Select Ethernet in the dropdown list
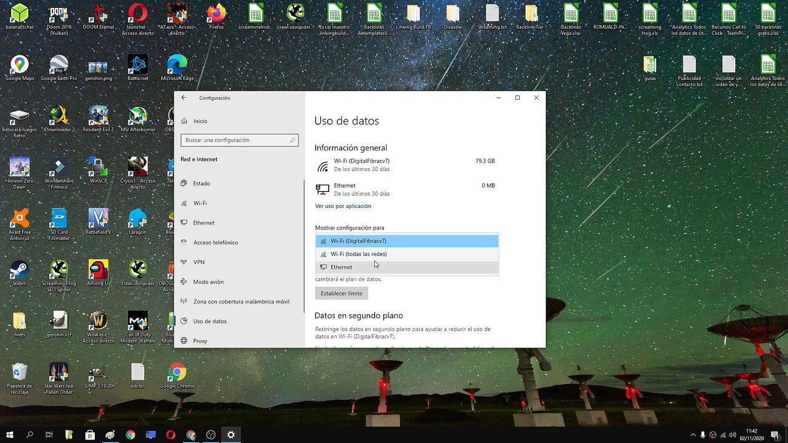788x443 pixels. [x=406, y=267]
